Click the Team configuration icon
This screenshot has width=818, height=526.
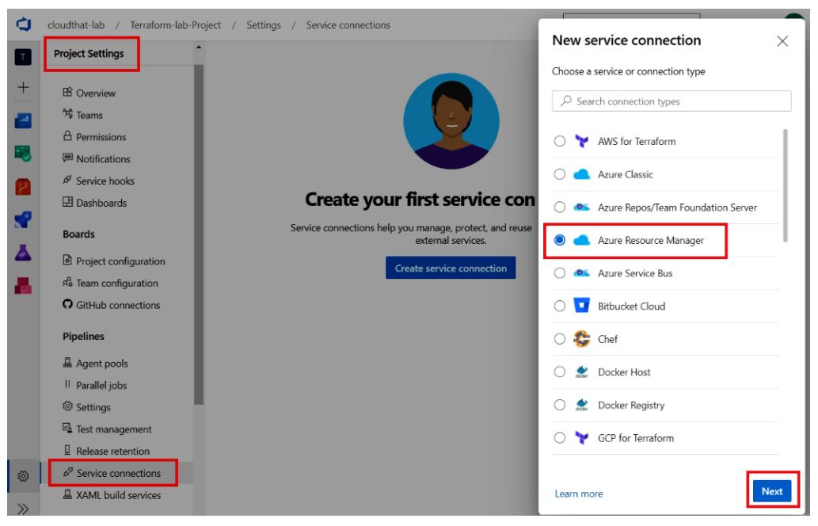[x=67, y=282]
